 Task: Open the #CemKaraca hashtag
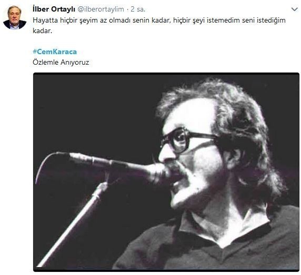click(x=55, y=52)
